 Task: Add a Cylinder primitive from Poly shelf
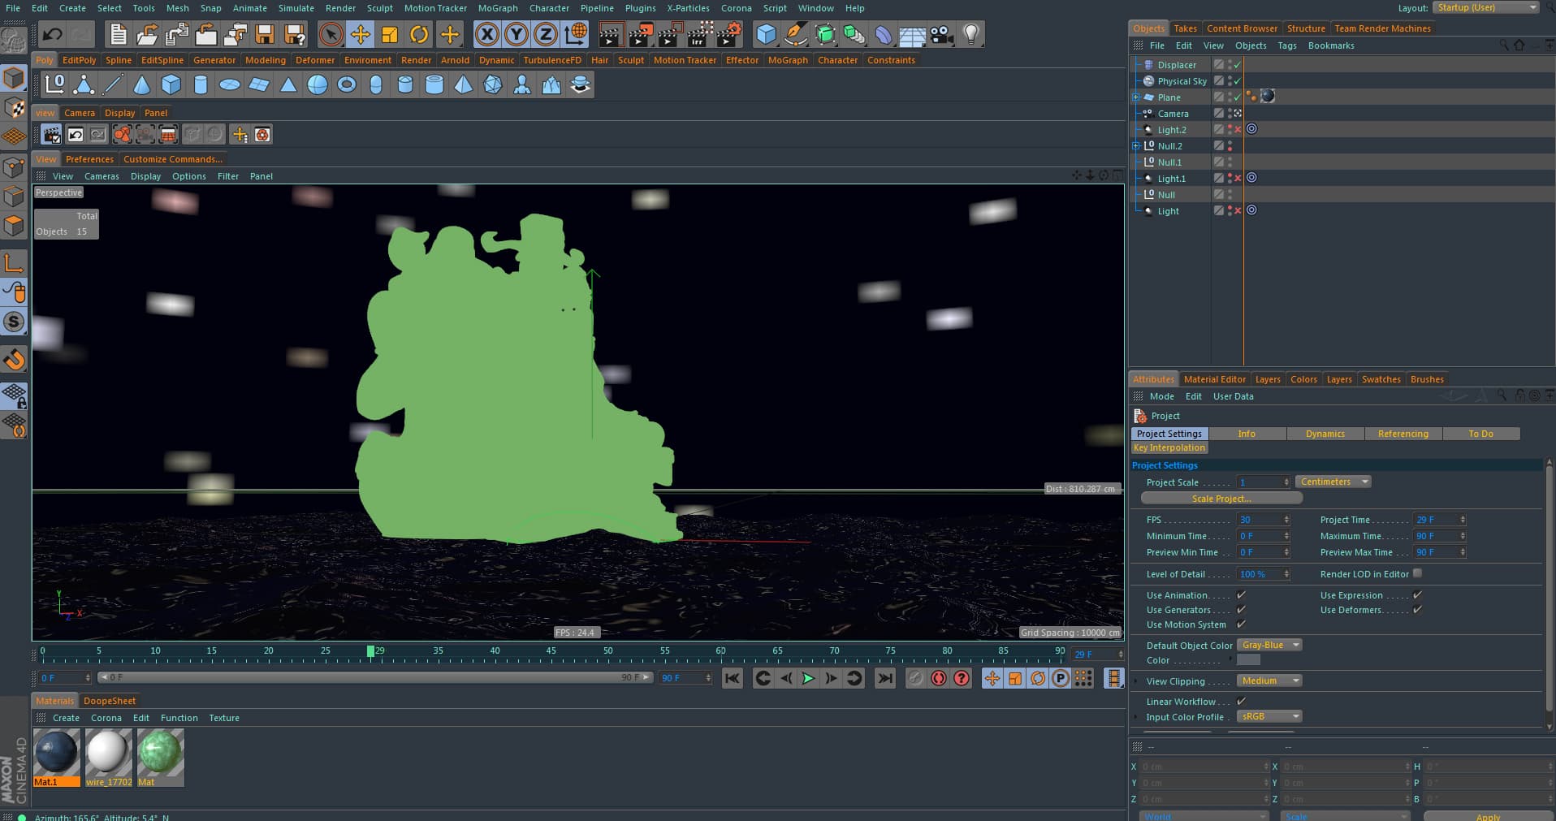[x=201, y=84]
